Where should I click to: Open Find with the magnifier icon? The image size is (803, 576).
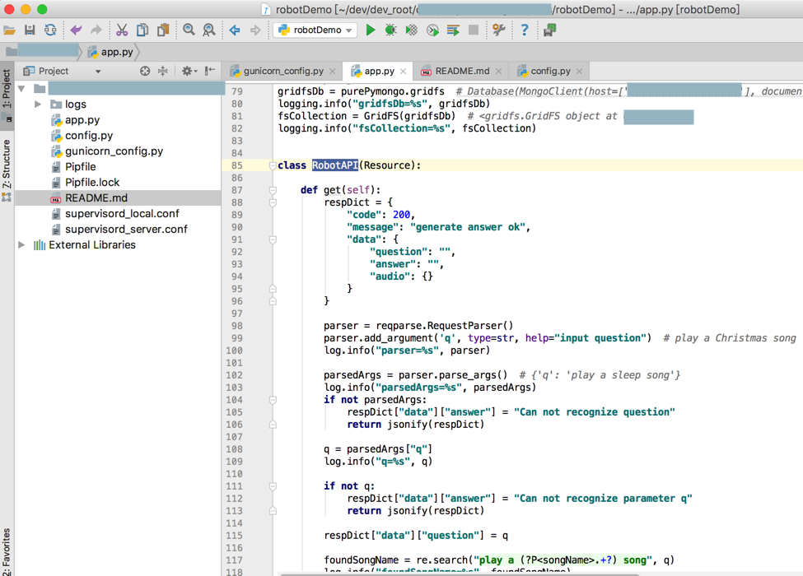pos(189,30)
